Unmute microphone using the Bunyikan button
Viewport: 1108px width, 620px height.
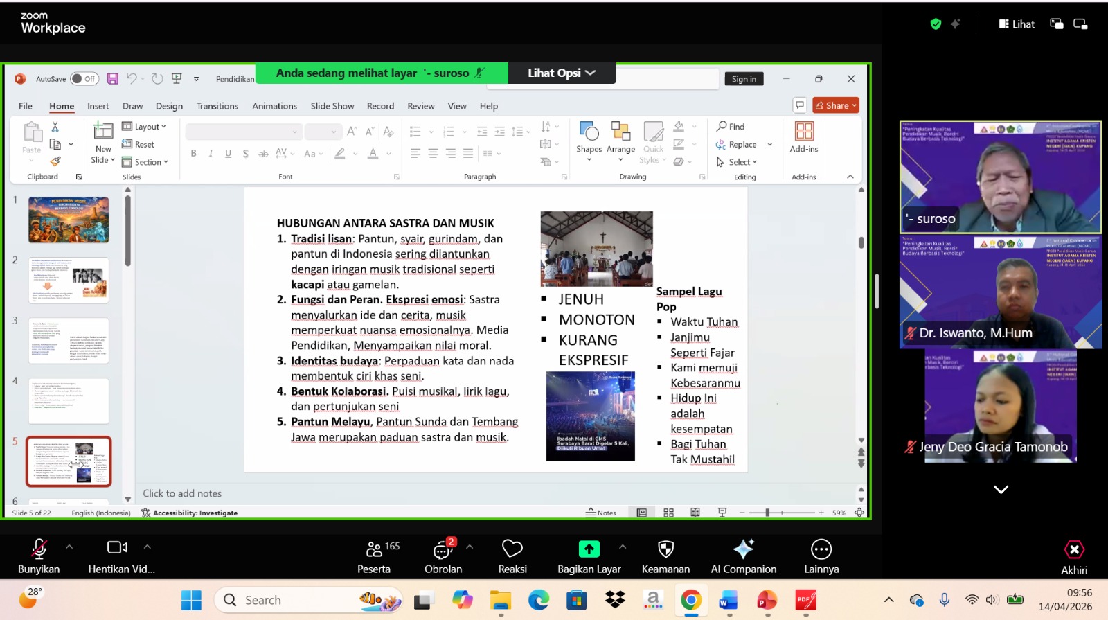click(x=39, y=549)
